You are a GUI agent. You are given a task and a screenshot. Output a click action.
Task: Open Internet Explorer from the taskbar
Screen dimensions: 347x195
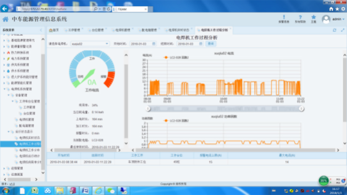pos(98,191)
